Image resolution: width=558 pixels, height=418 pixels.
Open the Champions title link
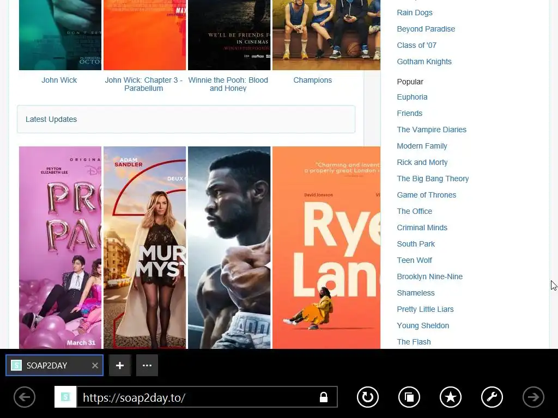click(312, 80)
